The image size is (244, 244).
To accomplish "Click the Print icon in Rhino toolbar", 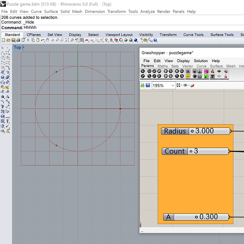I will pyautogui.click(x=18, y=40).
